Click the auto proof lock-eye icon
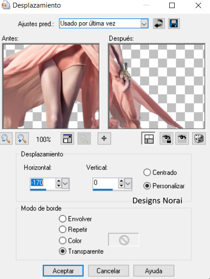Image resolution: width=210 pixels, height=279 pixels. [167, 139]
